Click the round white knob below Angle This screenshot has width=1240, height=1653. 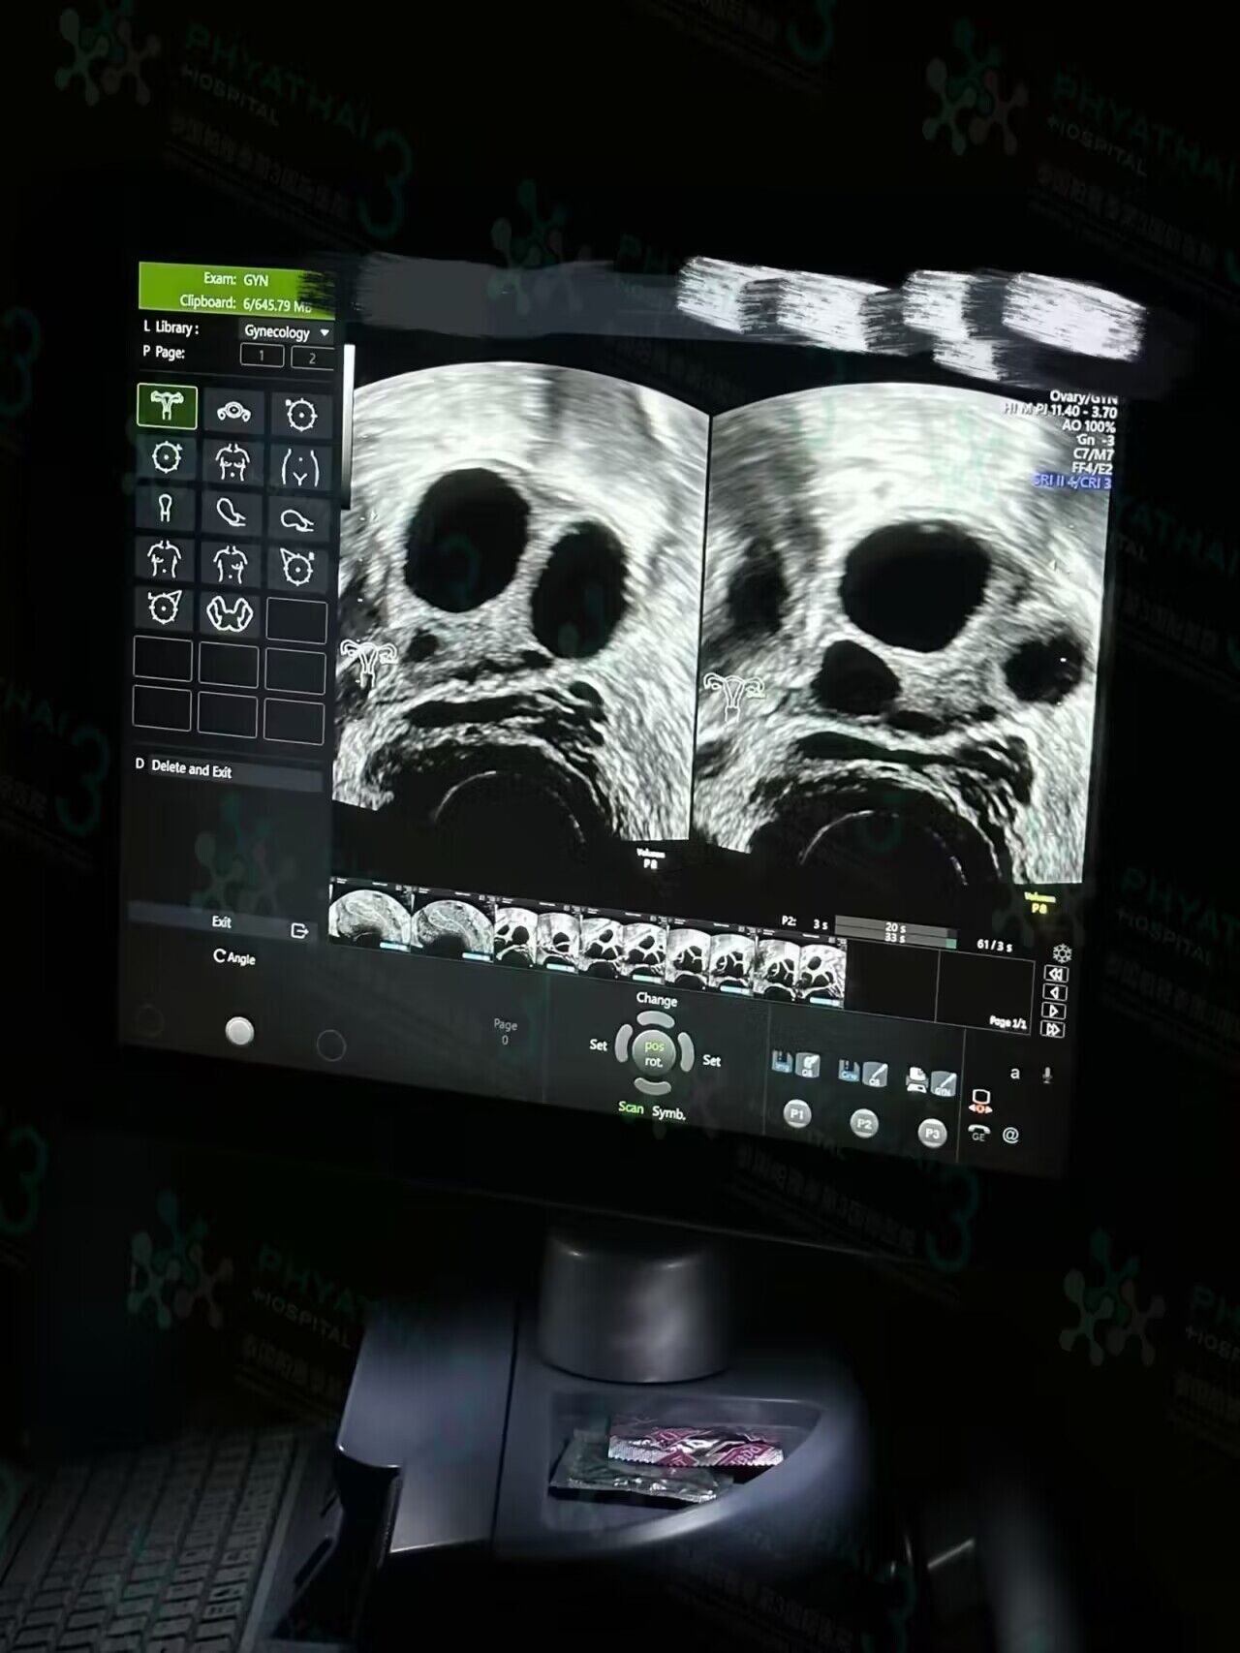tap(239, 1031)
